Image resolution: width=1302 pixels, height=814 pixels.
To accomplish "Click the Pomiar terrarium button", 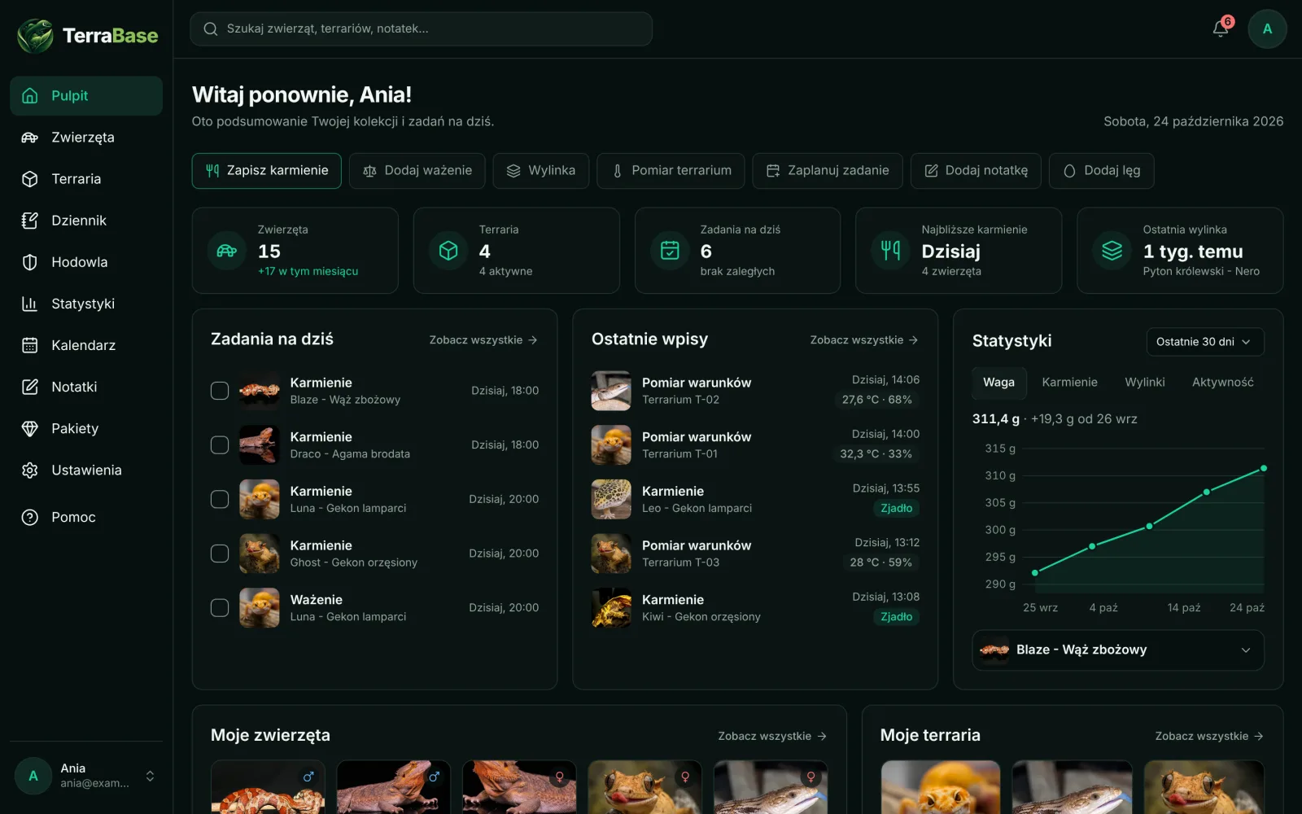I will pos(671,171).
